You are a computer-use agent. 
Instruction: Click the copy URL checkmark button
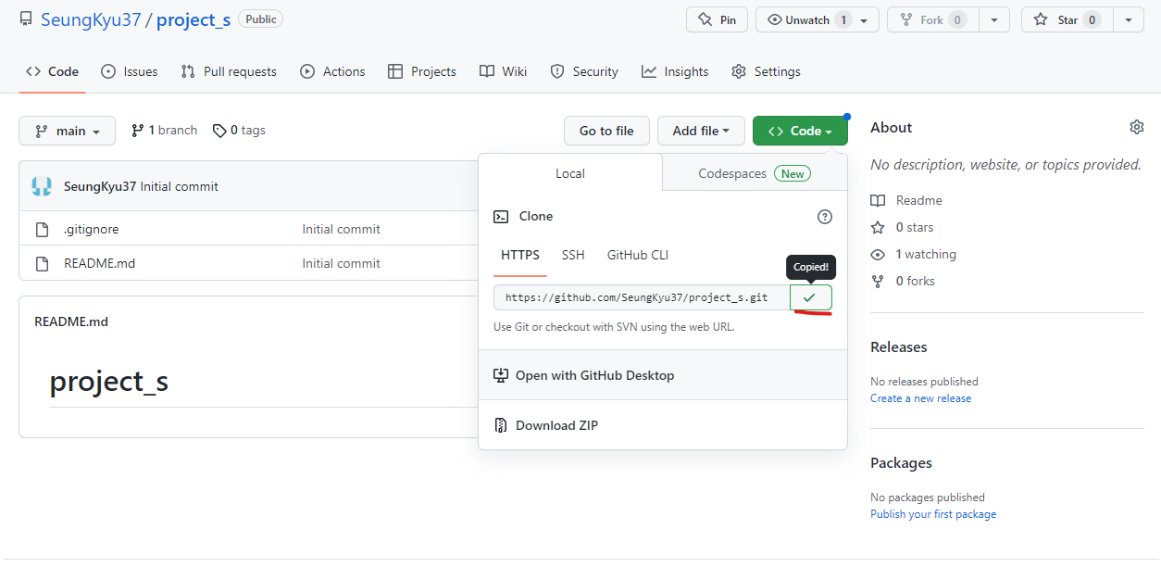[811, 297]
